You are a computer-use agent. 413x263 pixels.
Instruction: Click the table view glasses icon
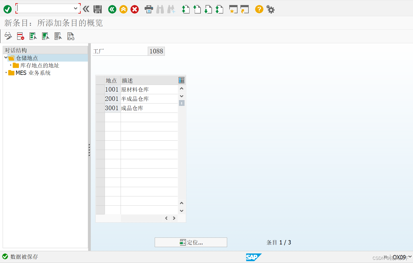pyautogui.click(x=71, y=36)
